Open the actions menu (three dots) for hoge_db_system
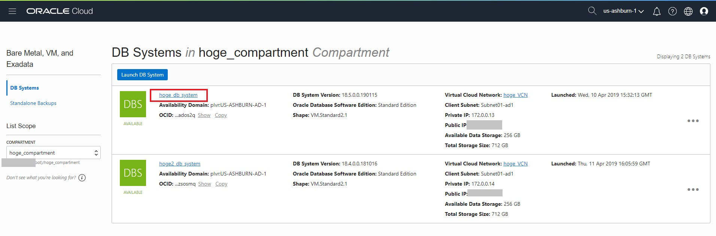The height and width of the screenshot is (236, 716). (x=693, y=121)
